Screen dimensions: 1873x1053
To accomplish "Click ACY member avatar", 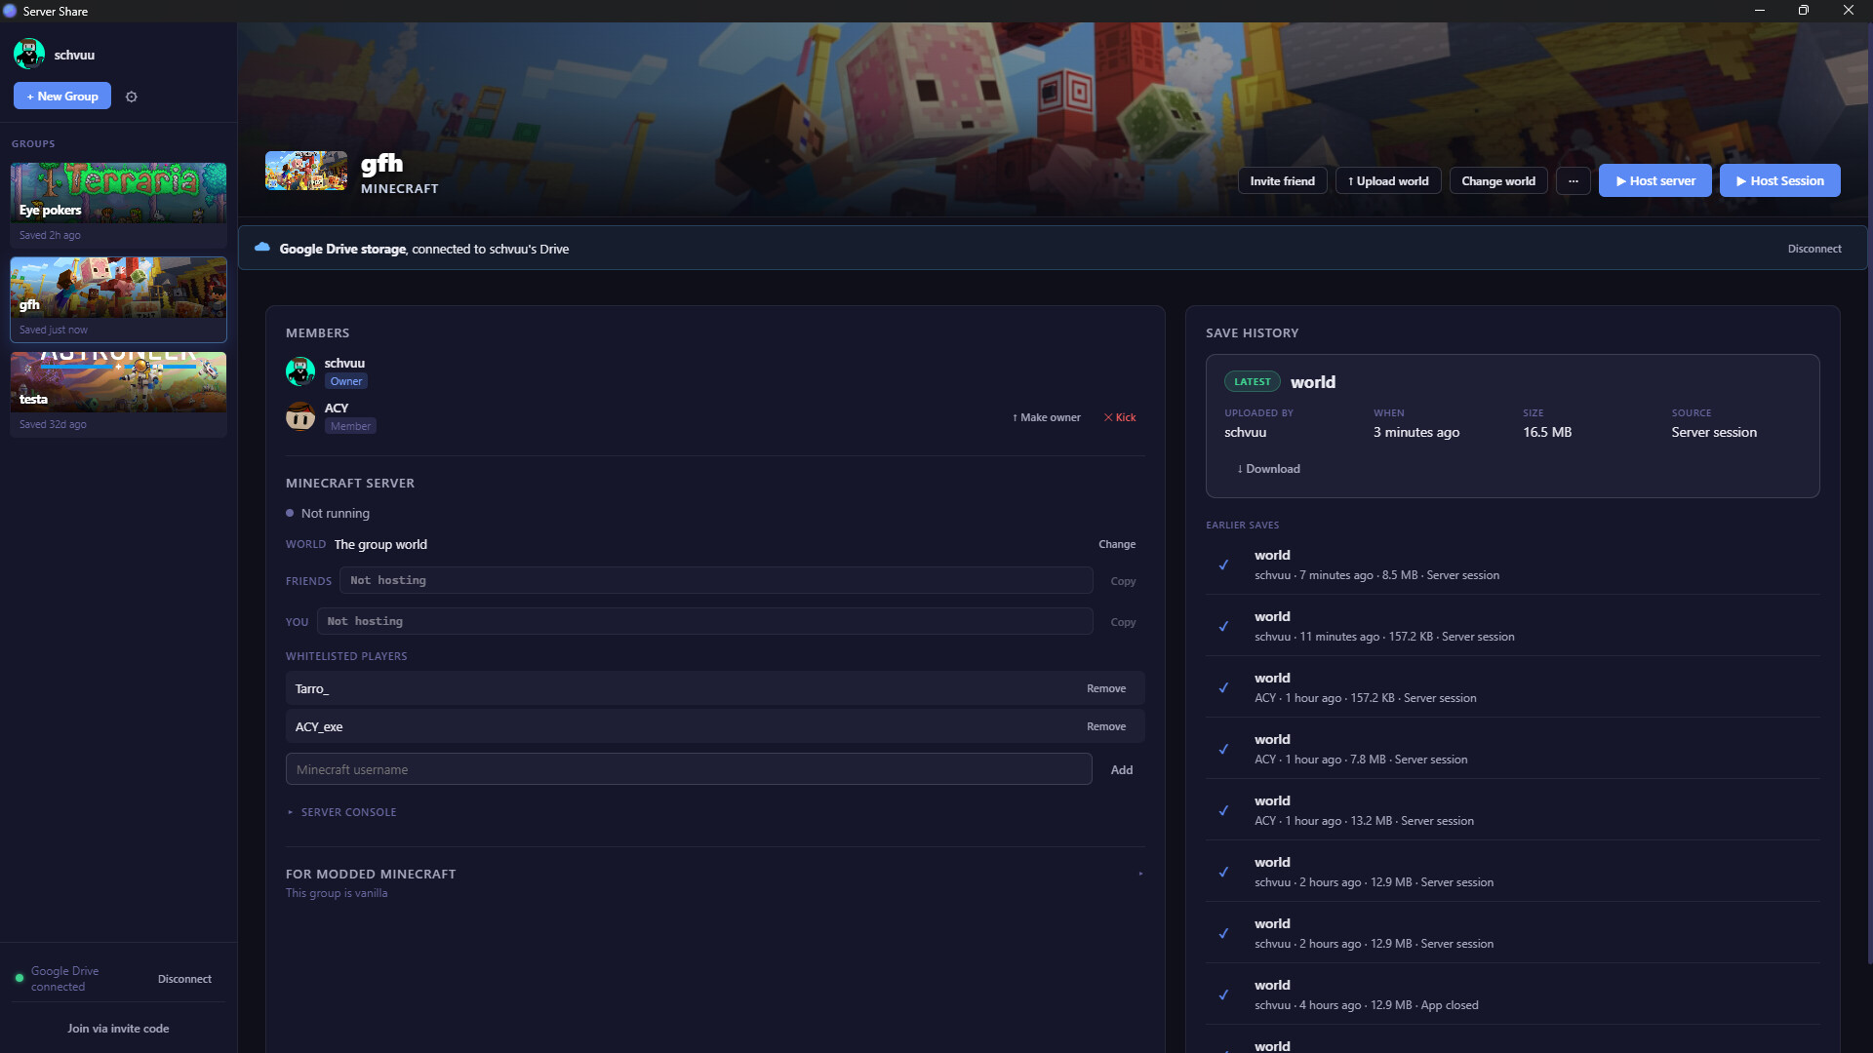I will click(x=300, y=416).
